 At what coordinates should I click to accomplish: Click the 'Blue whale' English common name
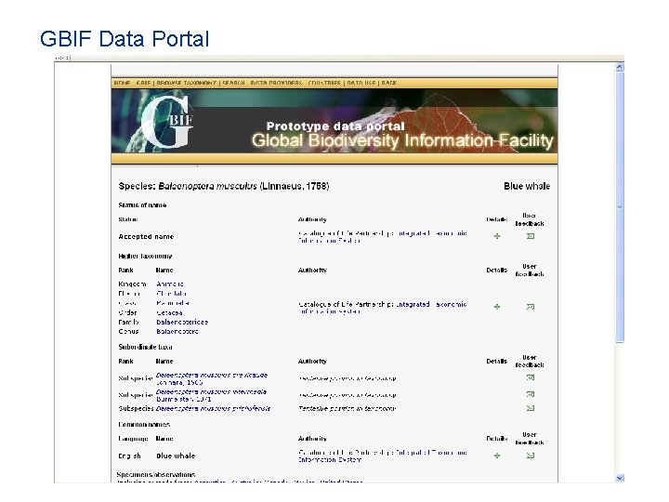[176, 456]
